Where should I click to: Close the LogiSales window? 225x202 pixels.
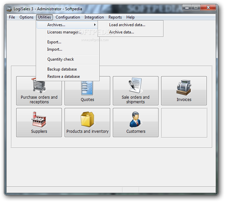click(208, 8)
